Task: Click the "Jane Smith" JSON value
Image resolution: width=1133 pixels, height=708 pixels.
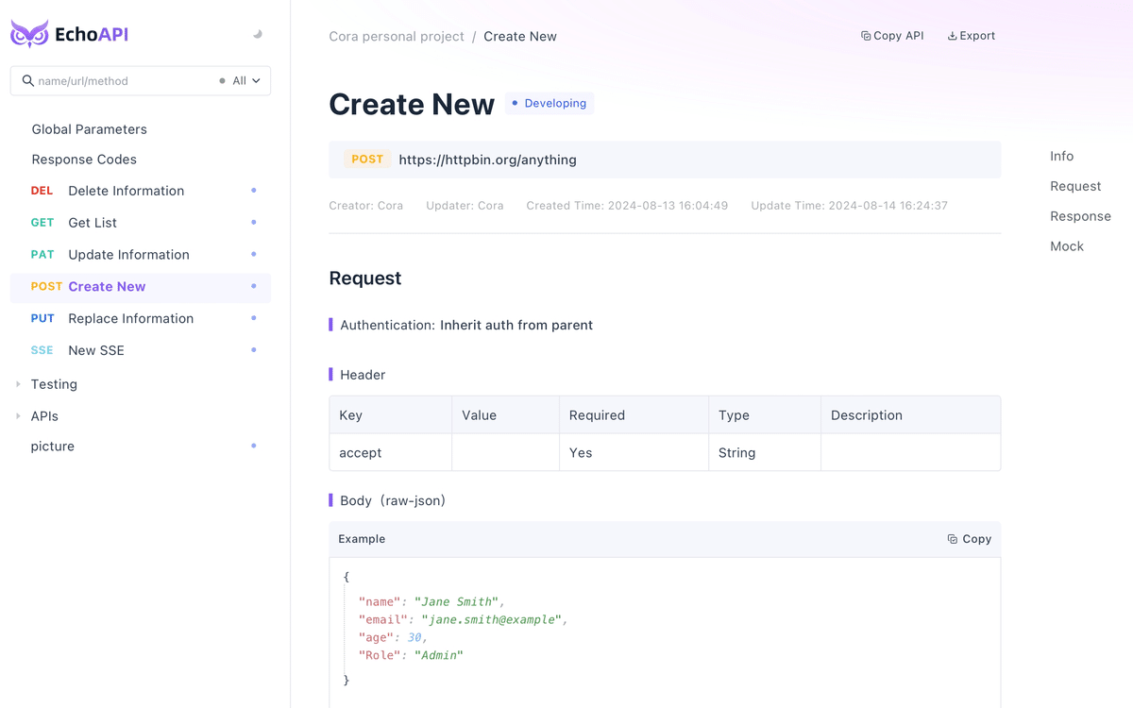Action: coord(456,601)
